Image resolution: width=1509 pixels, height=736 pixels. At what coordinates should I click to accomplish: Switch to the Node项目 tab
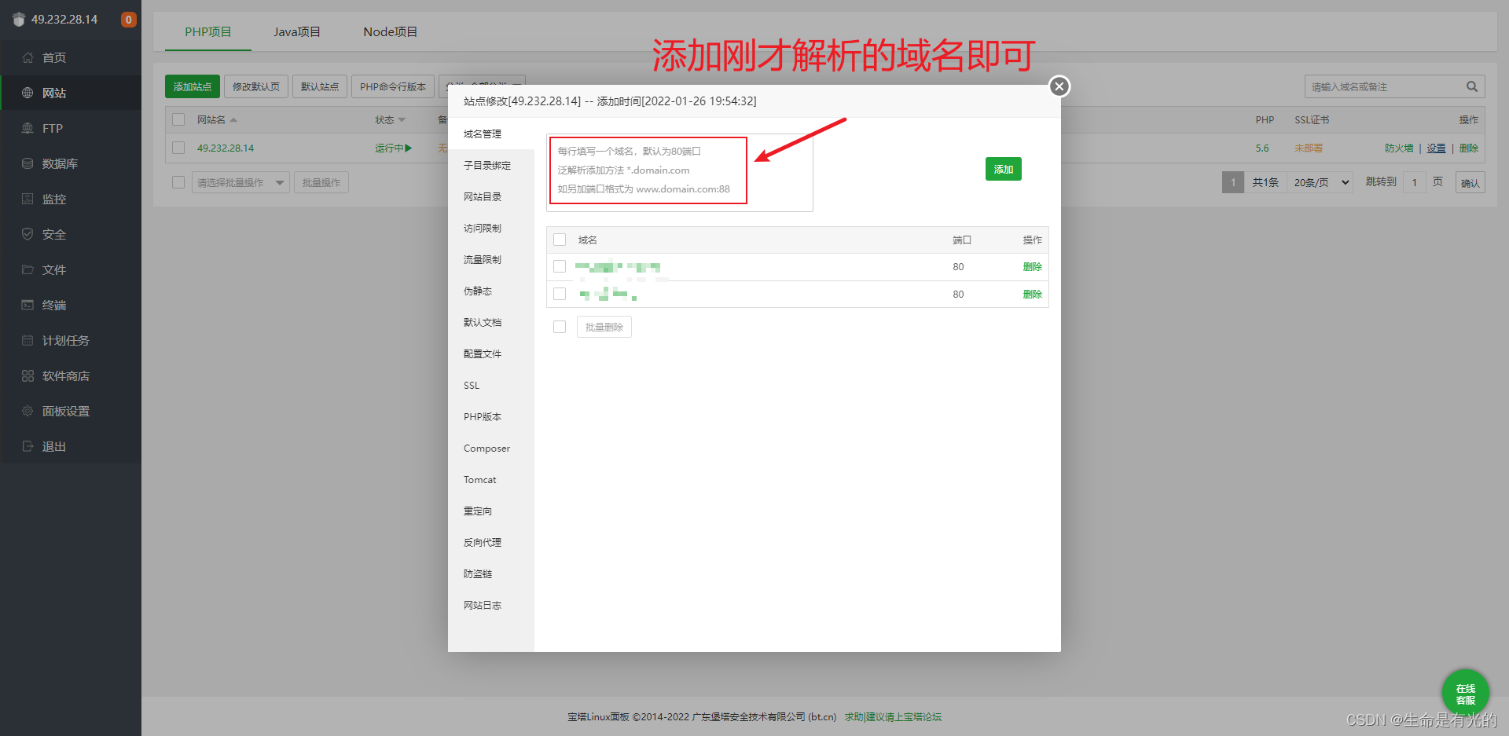pos(390,32)
